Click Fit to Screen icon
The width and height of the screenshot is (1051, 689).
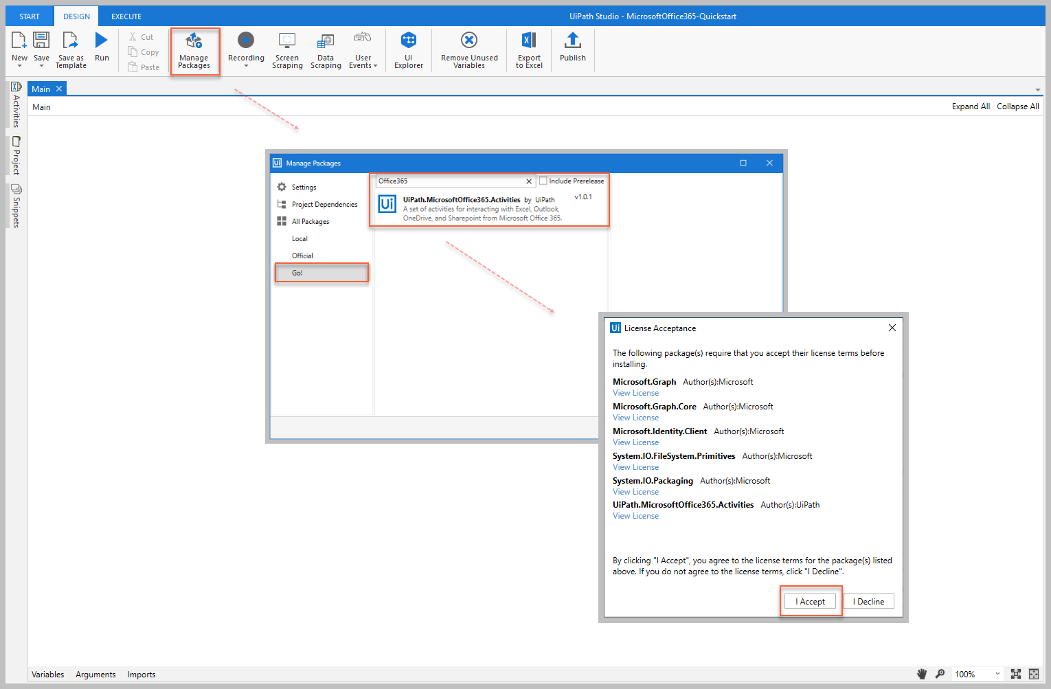point(1016,674)
